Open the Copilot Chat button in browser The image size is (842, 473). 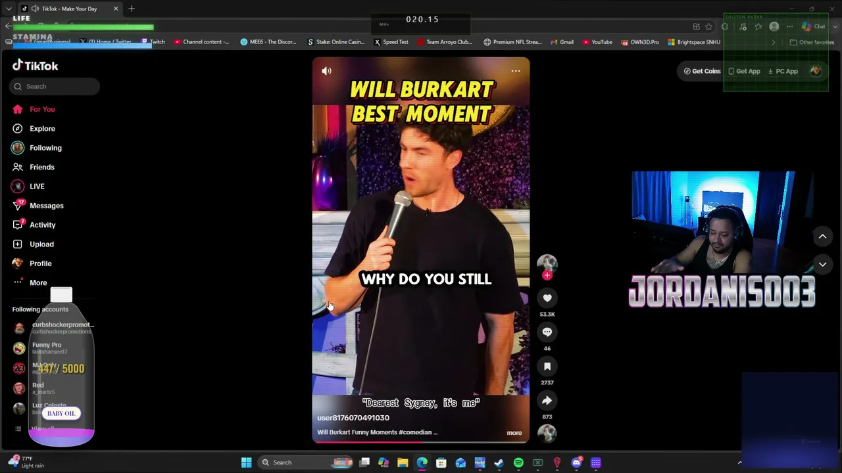pyautogui.click(x=814, y=26)
